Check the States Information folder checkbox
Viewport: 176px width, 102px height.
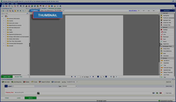(x=6, y=39)
